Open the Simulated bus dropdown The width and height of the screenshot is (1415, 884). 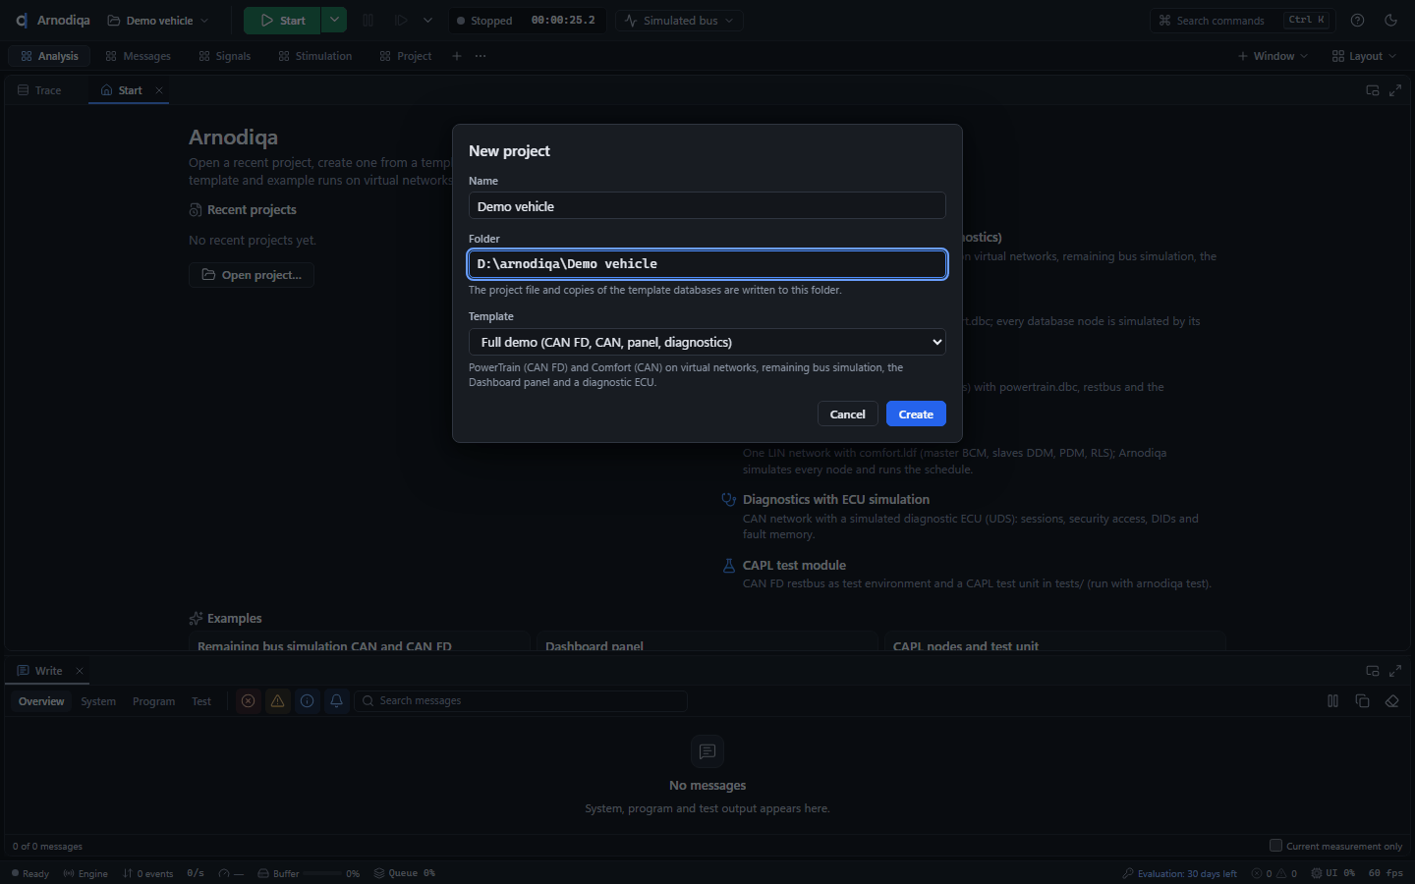pyautogui.click(x=680, y=21)
